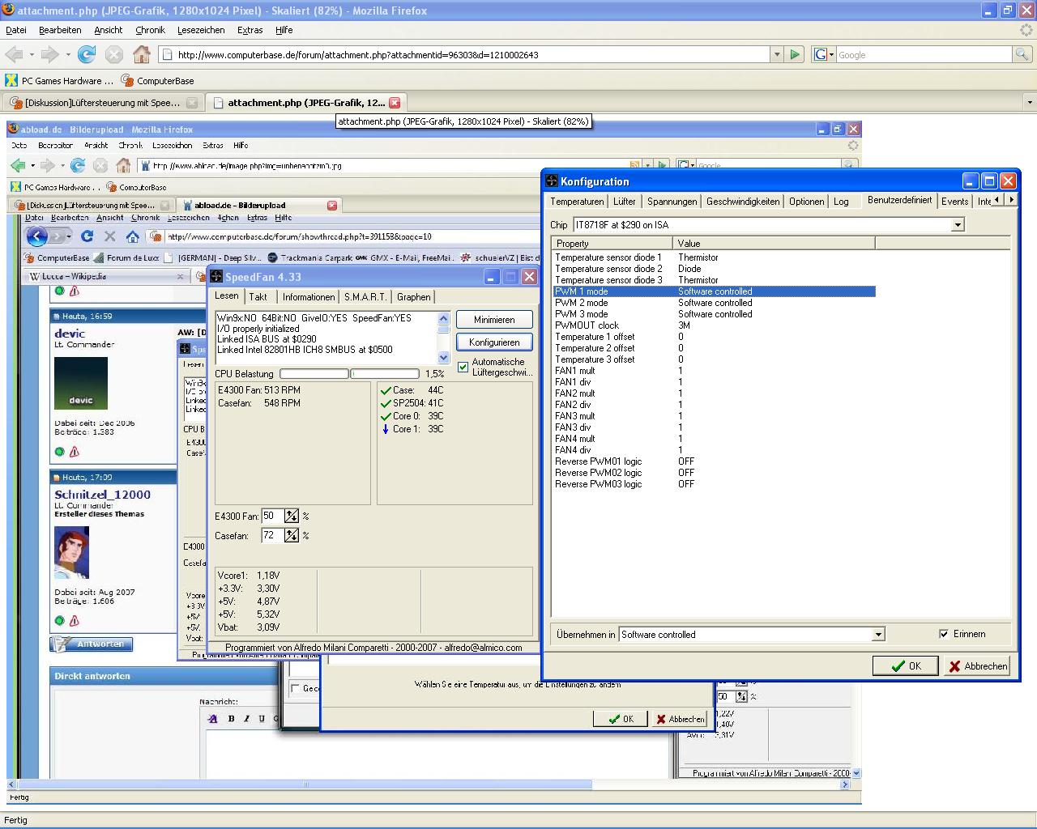The height and width of the screenshot is (829, 1037).
Task: Click Abbrechen in the temperature selection dialog
Action: point(680,719)
